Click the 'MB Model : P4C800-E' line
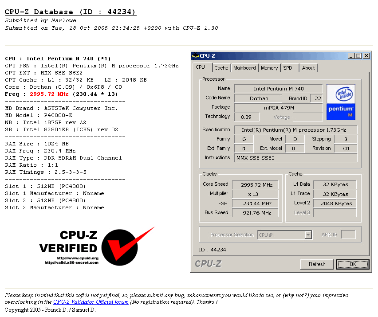The height and width of the screenshot is (317, 378). (39, 115)
